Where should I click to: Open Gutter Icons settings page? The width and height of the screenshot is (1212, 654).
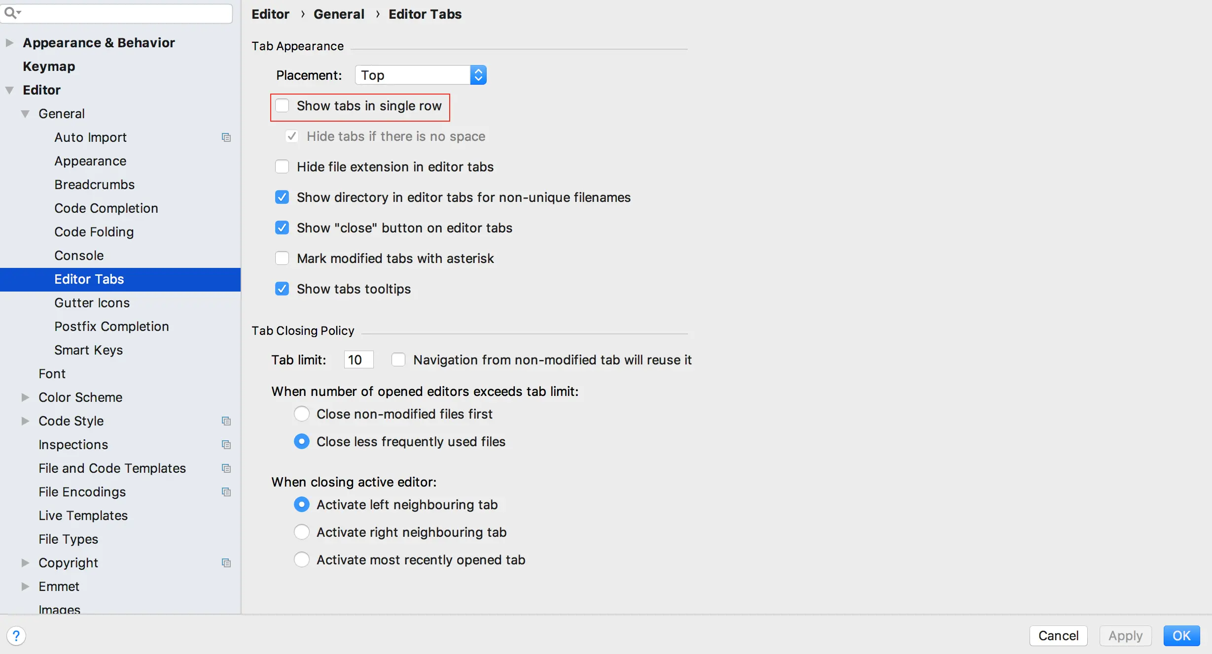click(92, 303)
